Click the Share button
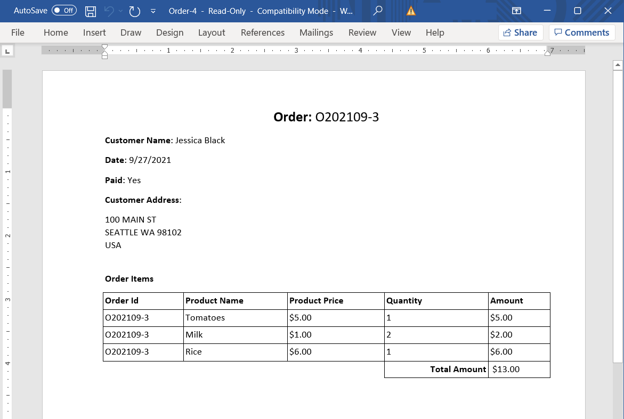 521,32
